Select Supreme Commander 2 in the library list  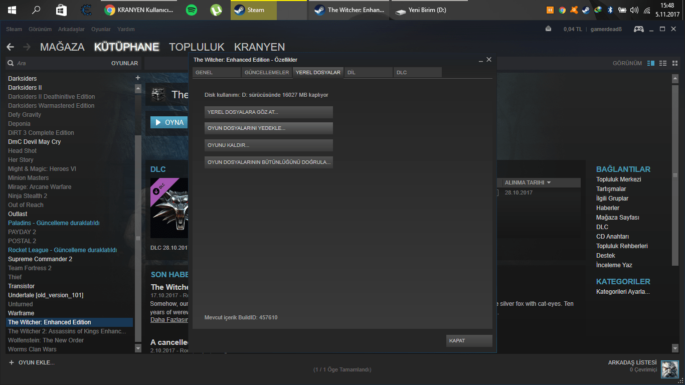(x=40, y=259)
